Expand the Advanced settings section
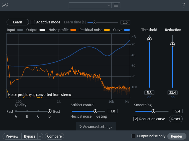 click(x=96, y=126)
